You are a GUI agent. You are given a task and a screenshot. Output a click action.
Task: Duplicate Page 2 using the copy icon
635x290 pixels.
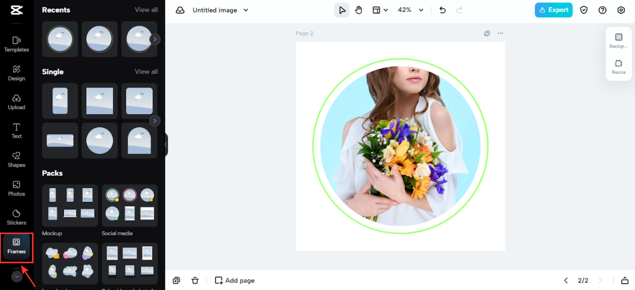click(x=487, y=33)
